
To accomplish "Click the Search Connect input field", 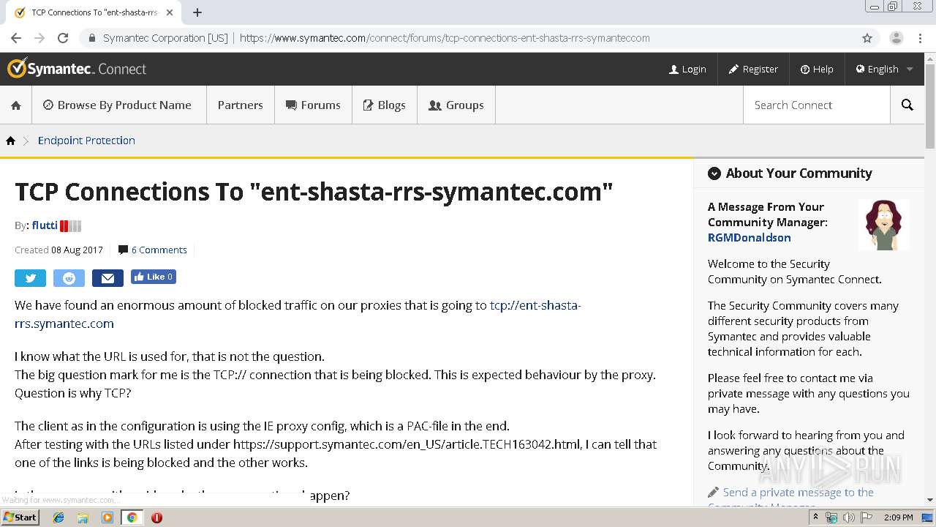I will [x=816, y=105].
